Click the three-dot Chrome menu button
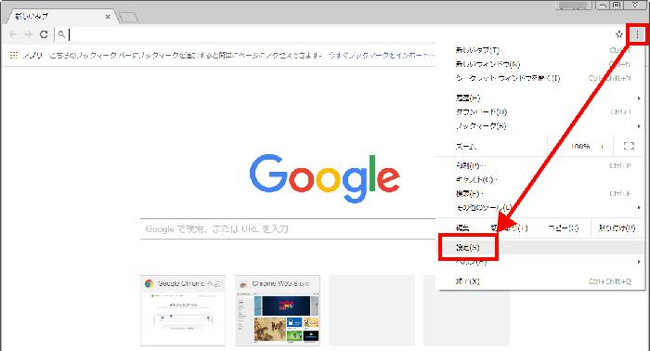 (x=637, y=34)
